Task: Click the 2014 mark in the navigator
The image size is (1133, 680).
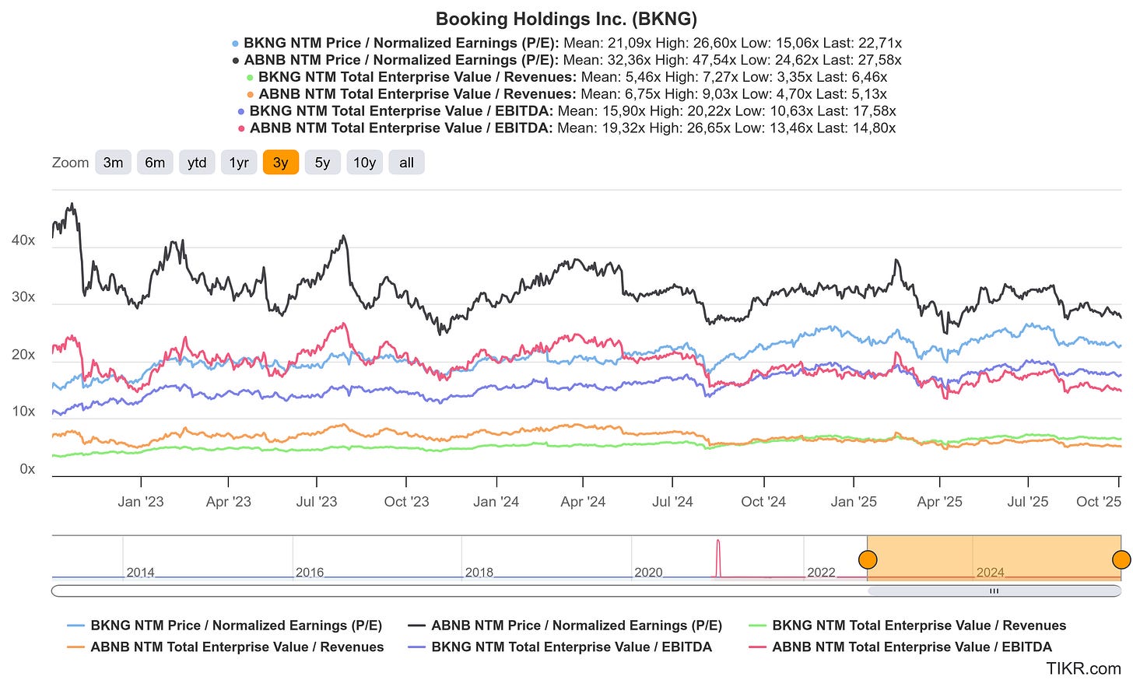Action: coord(140,573)
